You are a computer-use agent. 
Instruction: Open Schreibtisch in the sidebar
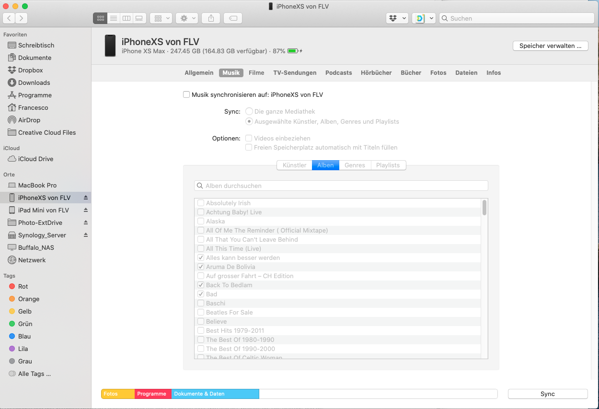[x=36, y=45]
